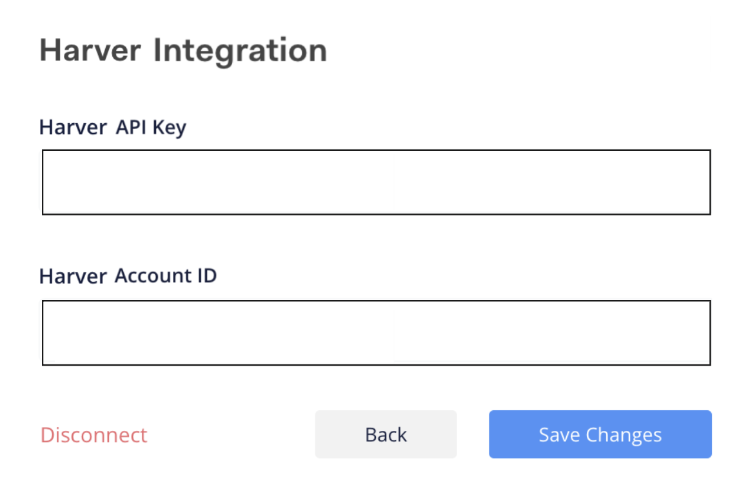Image resolution: width=739 pixels, height=485 pixels.
Task: Click the Harver API Key input field
Action: 376,182
